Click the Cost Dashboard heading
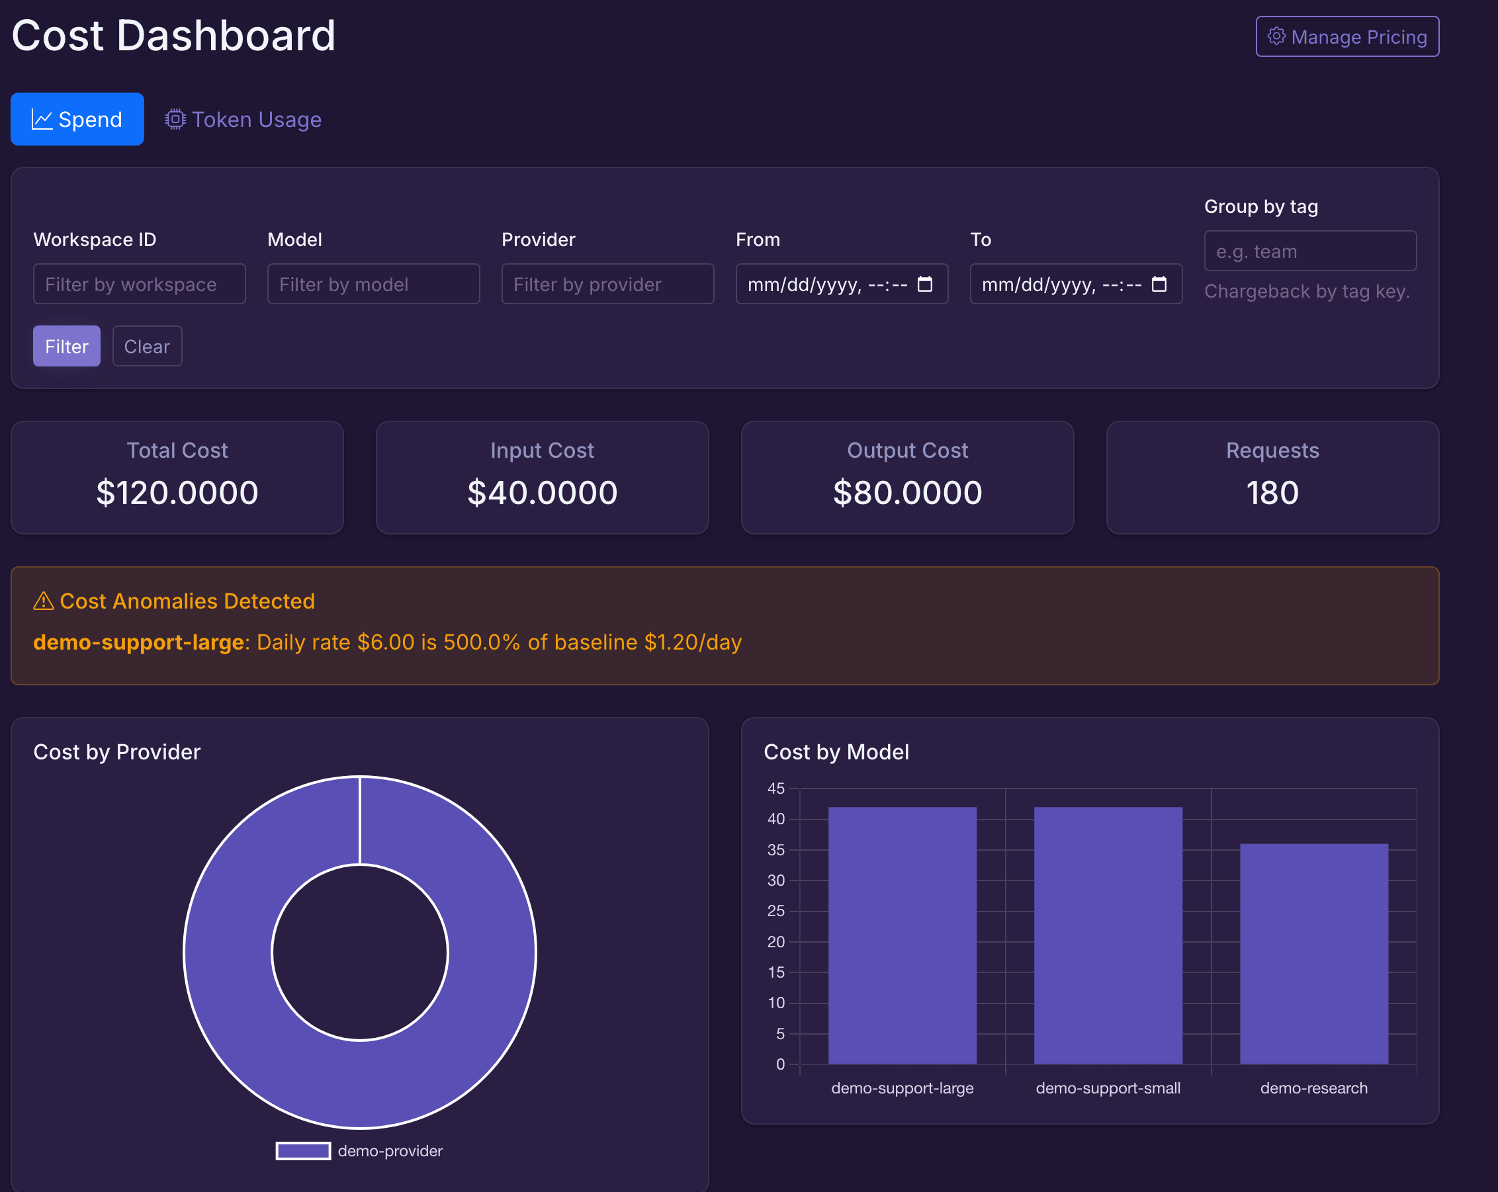This screenshot has height=1192, width=1498. 174,36
